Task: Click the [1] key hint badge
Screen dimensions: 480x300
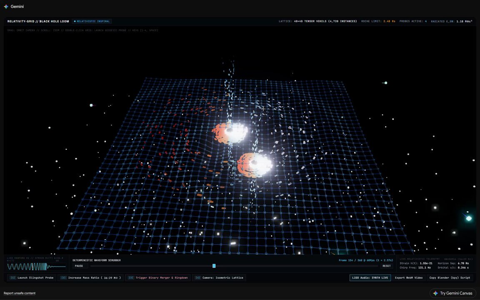Action: [x=12, y=277]
